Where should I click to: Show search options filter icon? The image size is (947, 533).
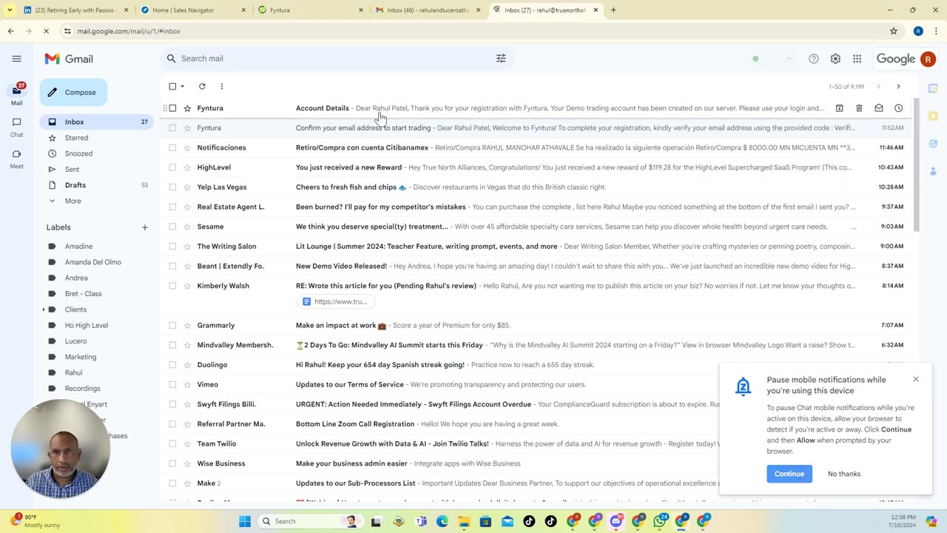(501, 58)
